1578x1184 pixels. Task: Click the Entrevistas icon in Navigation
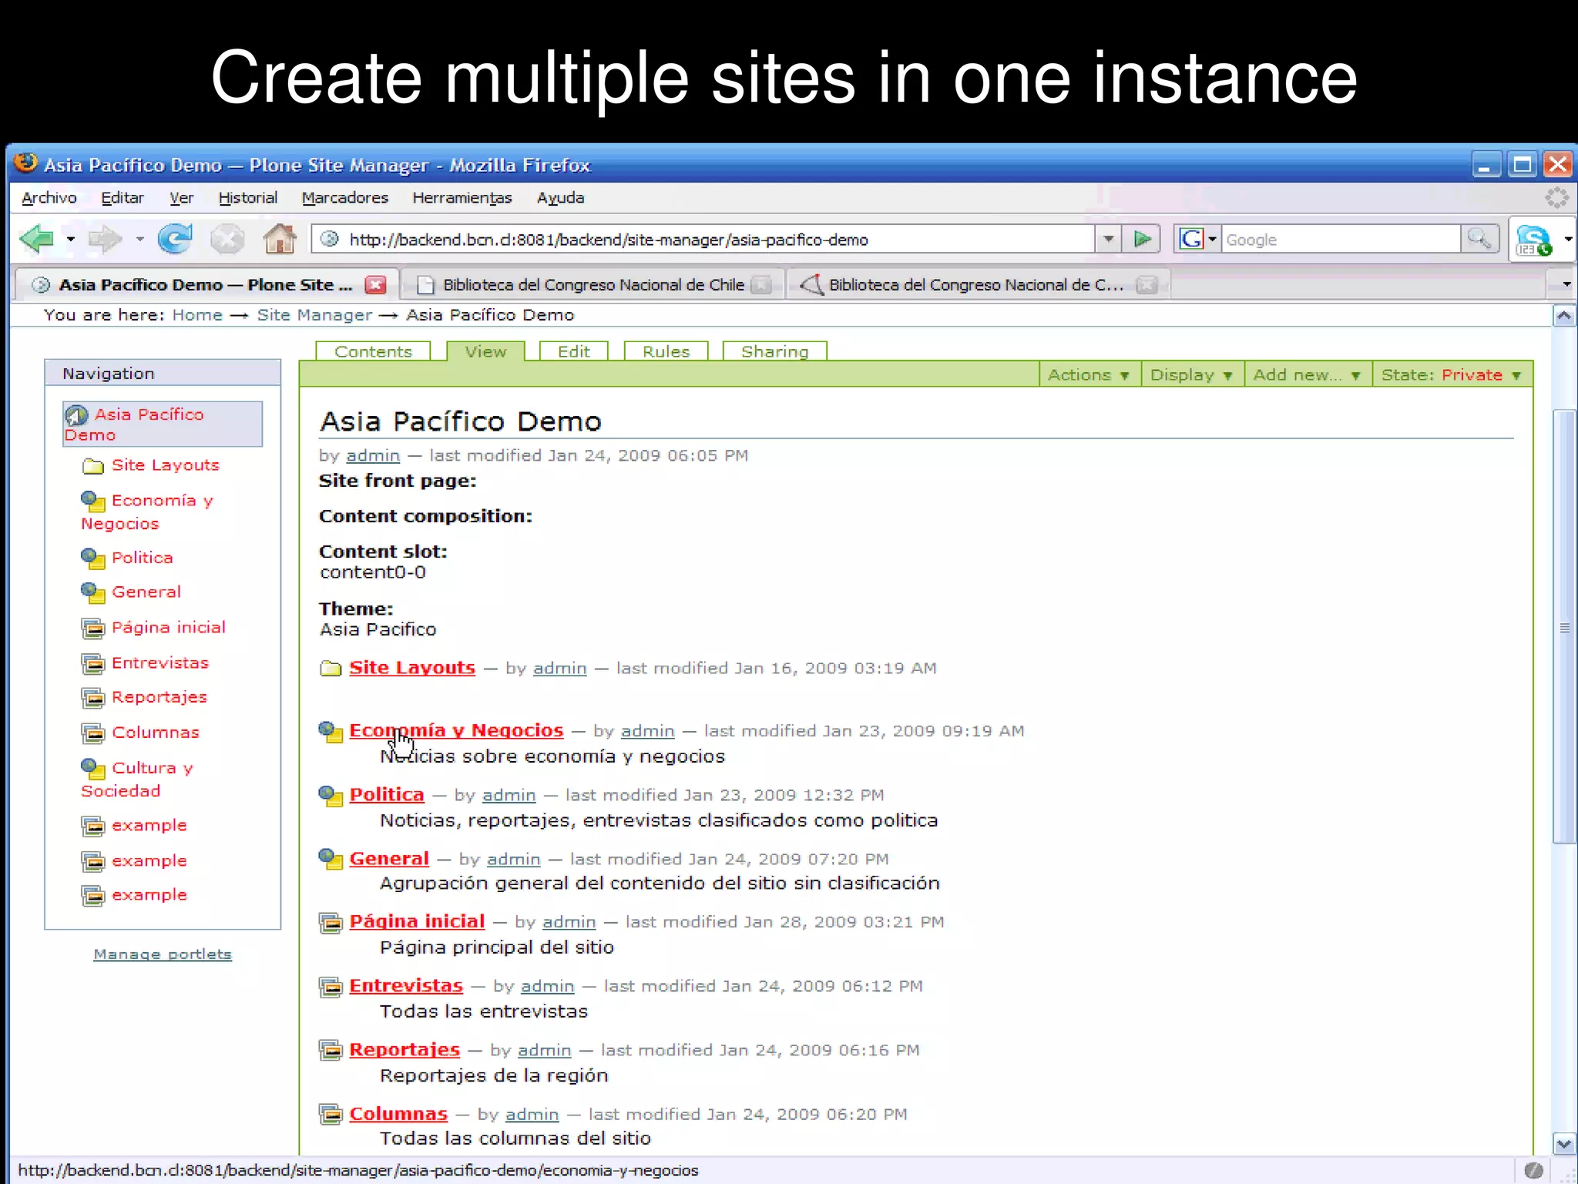[93, 663]
